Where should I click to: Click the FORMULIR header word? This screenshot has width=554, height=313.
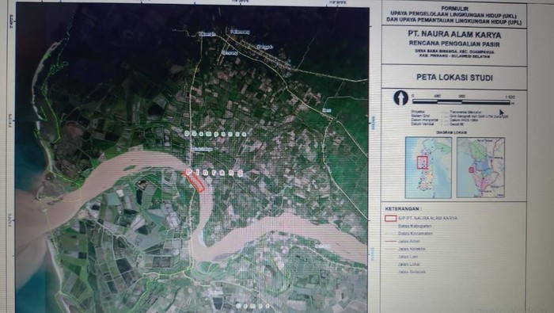click(x=455, y=9)
